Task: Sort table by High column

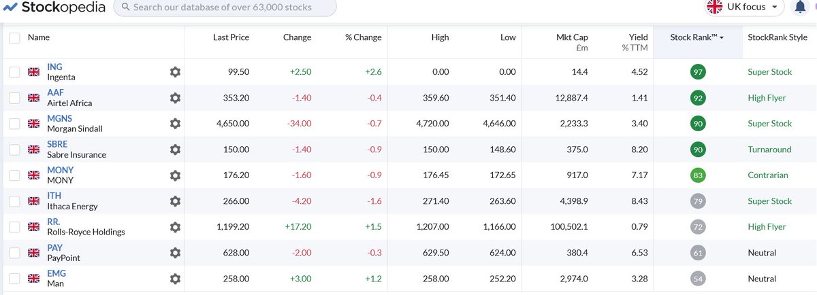Action: point(440,37)
